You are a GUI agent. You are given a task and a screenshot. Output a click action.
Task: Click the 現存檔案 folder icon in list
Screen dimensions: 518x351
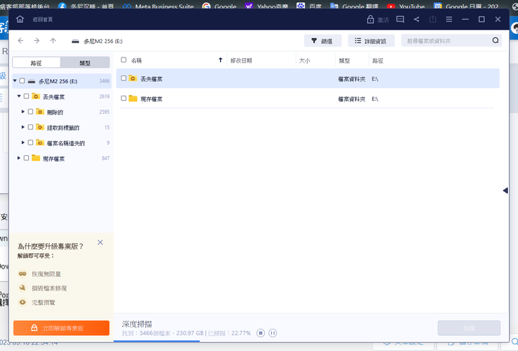133,99
